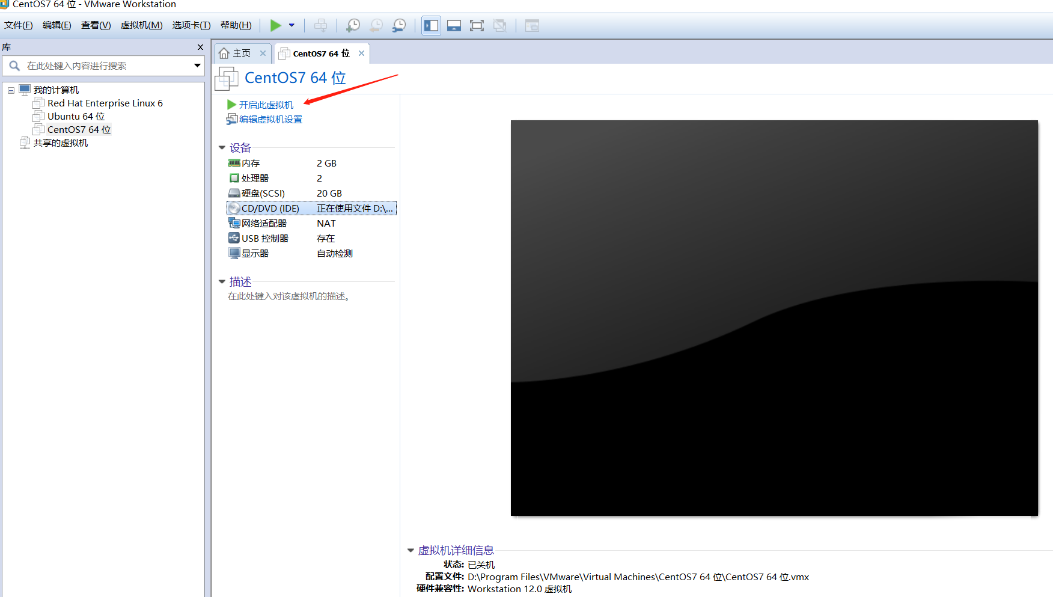Viewport: 1053px width, 597px height.
Task: Close the CentOS7 64 位 tab
Action: click(x=361, y=53)
